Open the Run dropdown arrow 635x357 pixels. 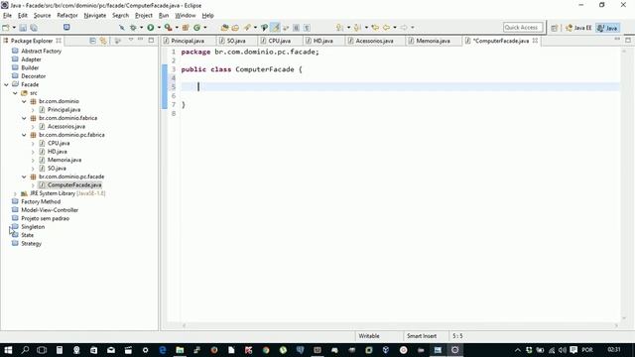(x=159, y=28)
